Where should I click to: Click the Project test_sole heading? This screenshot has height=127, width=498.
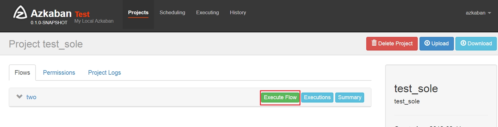click(46, 44)
